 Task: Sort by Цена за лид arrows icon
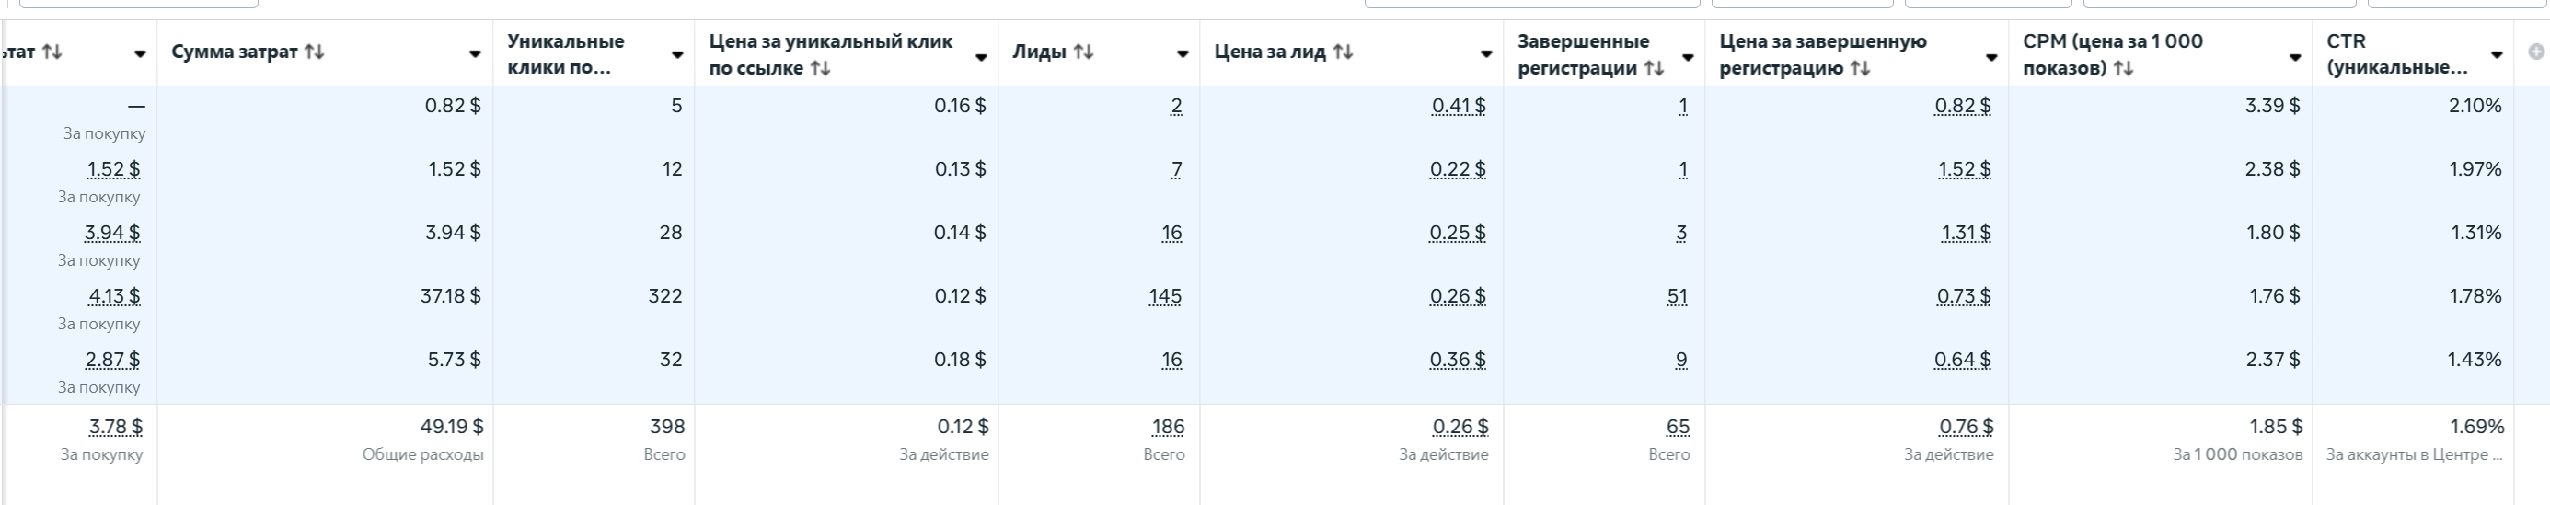[1343, 52]
